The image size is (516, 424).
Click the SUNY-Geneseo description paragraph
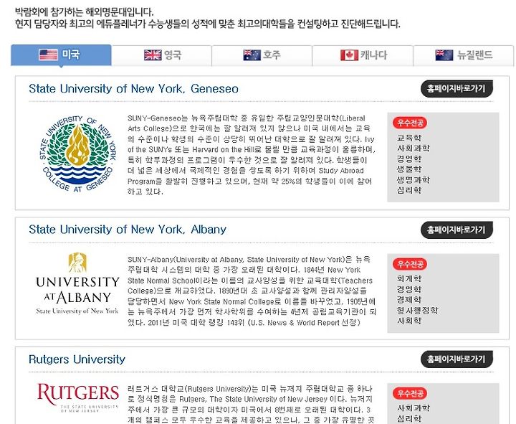click(x=252, y=155)
